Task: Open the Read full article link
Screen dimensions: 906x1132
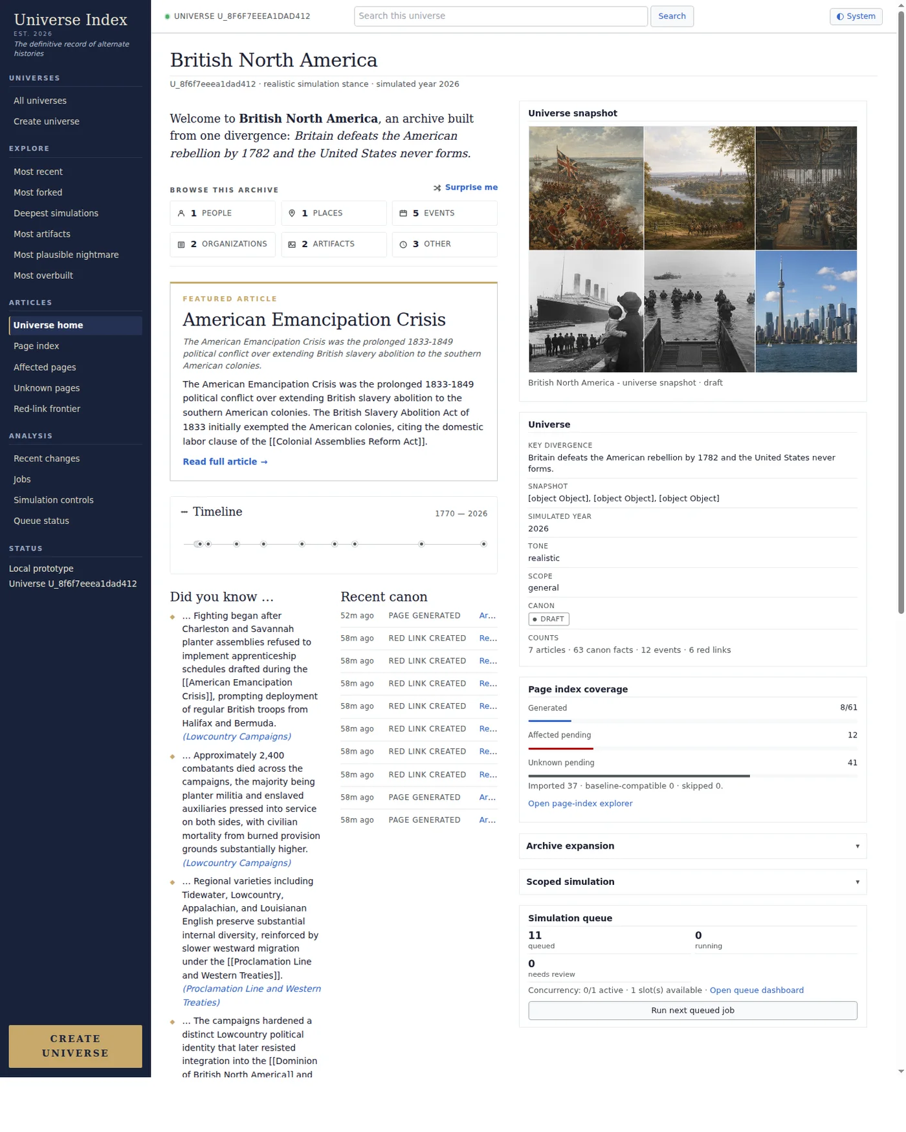Action: tap(225, 462)
